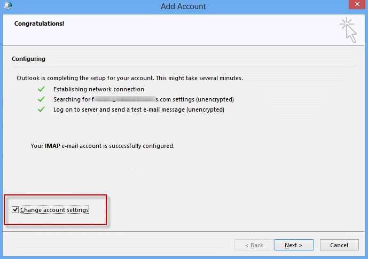Click the IMAP account successfully configured message
The width and height of the screenshot is (368, 259).
pyautogui.click(x=103, y=146)
